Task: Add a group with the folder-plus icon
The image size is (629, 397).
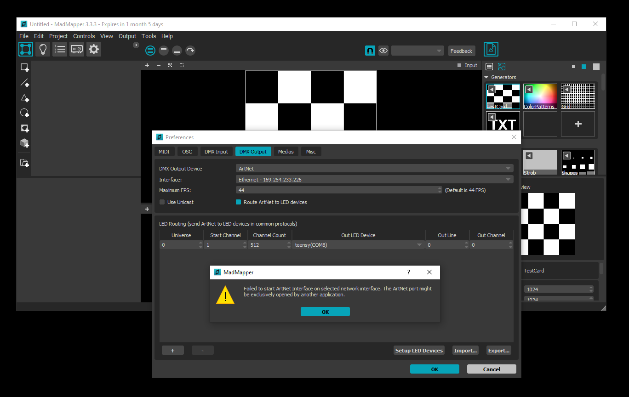Action: [x=25, y=163]
